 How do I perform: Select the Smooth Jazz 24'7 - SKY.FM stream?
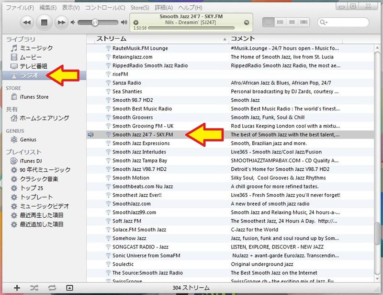[230, 135]
